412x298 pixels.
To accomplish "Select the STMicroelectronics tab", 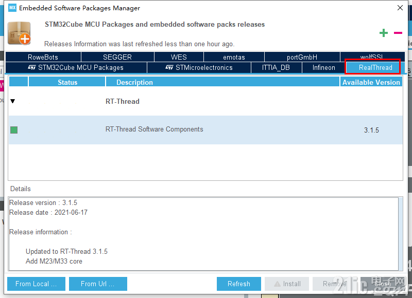I will (x=199, y=68).
